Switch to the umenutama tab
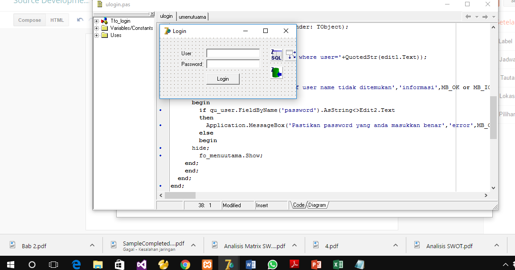 pyautogui.click(x=192, y=16)
